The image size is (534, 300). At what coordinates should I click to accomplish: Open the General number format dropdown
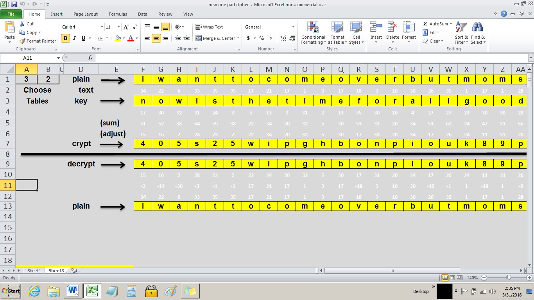[294, 27]
